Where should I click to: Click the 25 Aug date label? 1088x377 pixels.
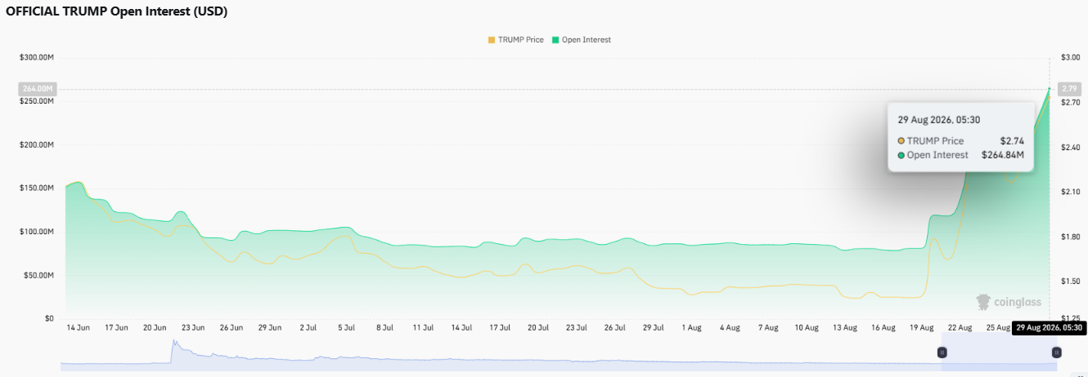(x=998, y=327)
